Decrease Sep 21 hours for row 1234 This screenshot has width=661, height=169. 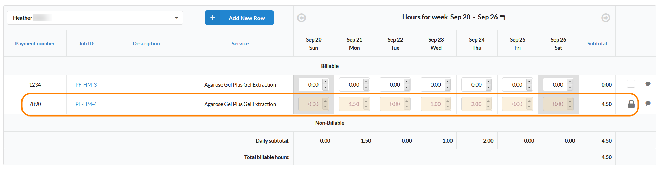point(366,87)
